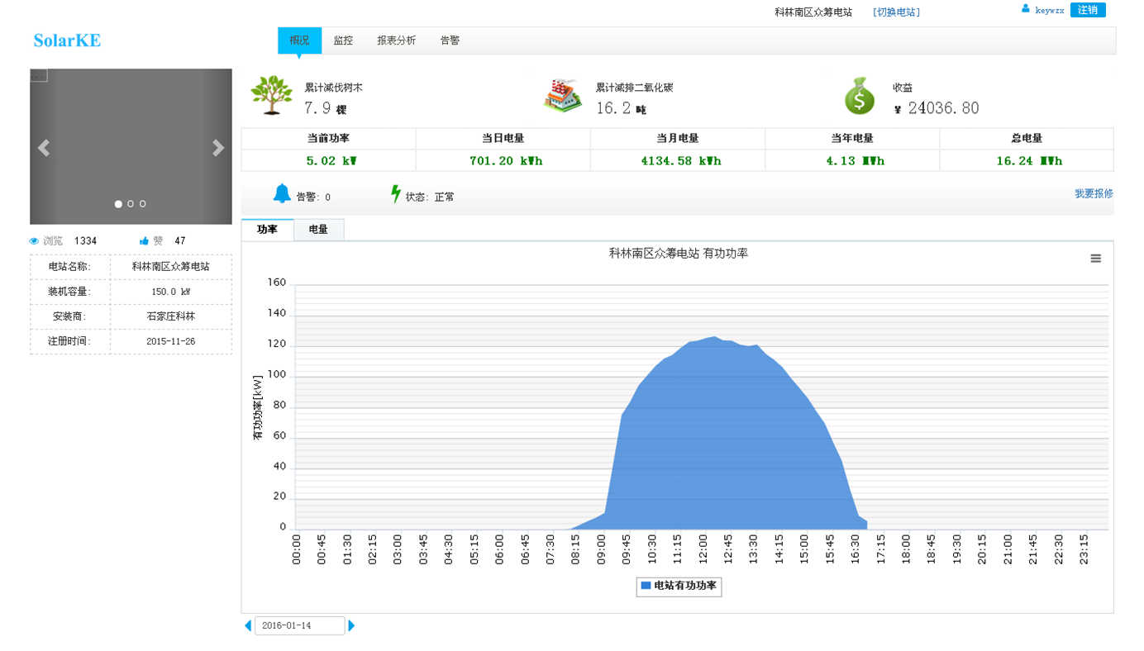The height and width of the screenshot is (651, 1144).
Task: Show the next carousel image
Action: (218, 148)
